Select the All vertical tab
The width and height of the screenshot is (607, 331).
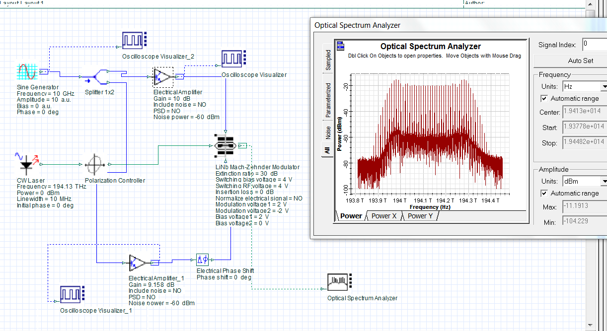[x=327, y=150]
